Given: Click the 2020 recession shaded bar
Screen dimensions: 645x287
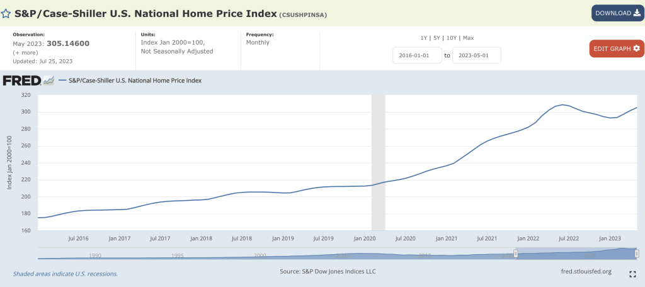Looking at the screenshot, I should click(x=378, y=162).
